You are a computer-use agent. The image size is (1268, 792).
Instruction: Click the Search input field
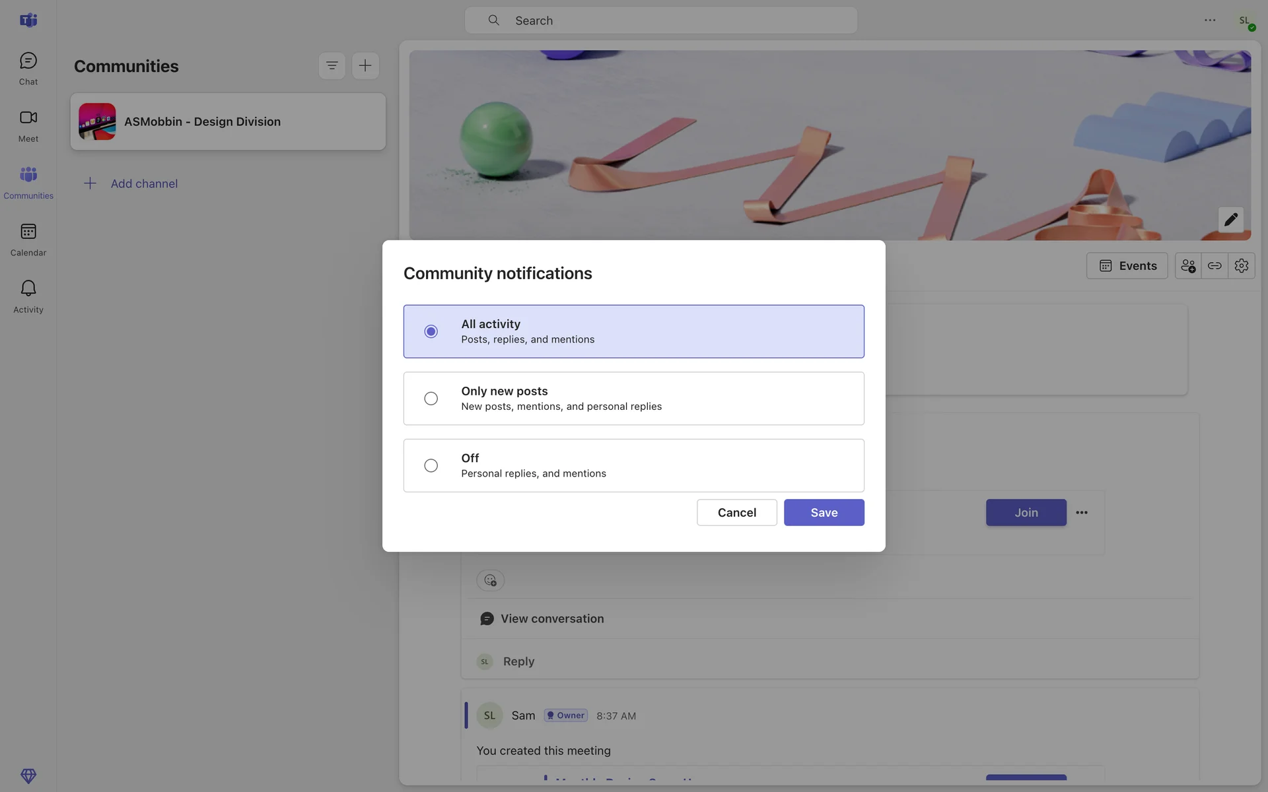[x=660, y=20]
